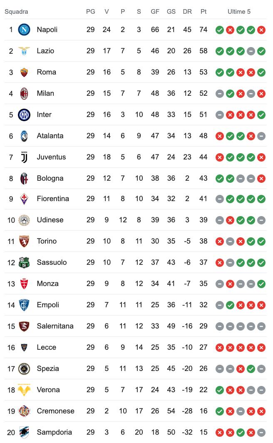Image resolution: width=273 pixels, height=443 pixels.
Task: Click the Fiorentina crest icon
Action: 24,199
